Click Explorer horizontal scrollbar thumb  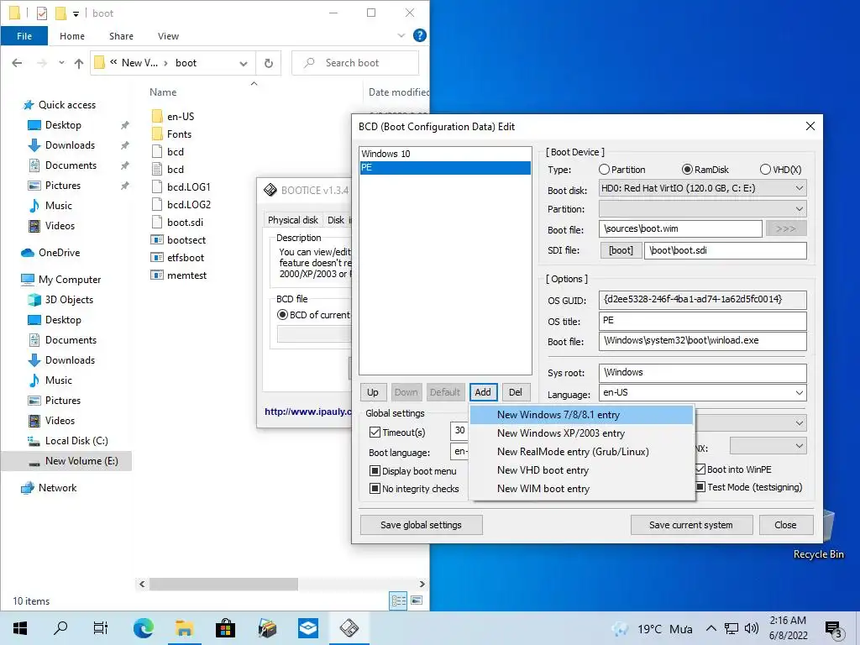click(x=223, y=584)
